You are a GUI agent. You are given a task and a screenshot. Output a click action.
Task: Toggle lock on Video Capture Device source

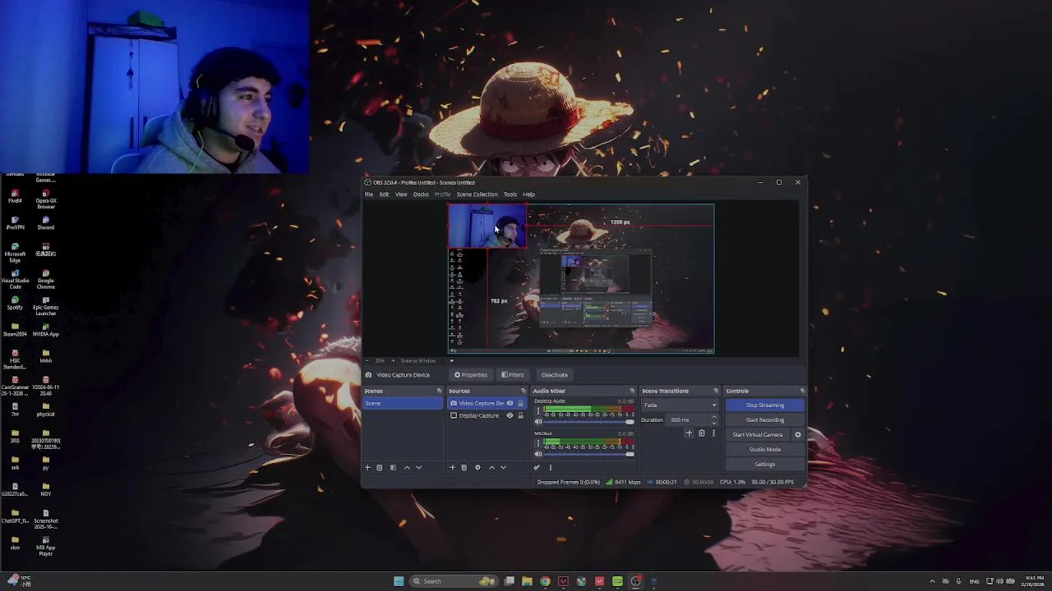coord(520,403)
